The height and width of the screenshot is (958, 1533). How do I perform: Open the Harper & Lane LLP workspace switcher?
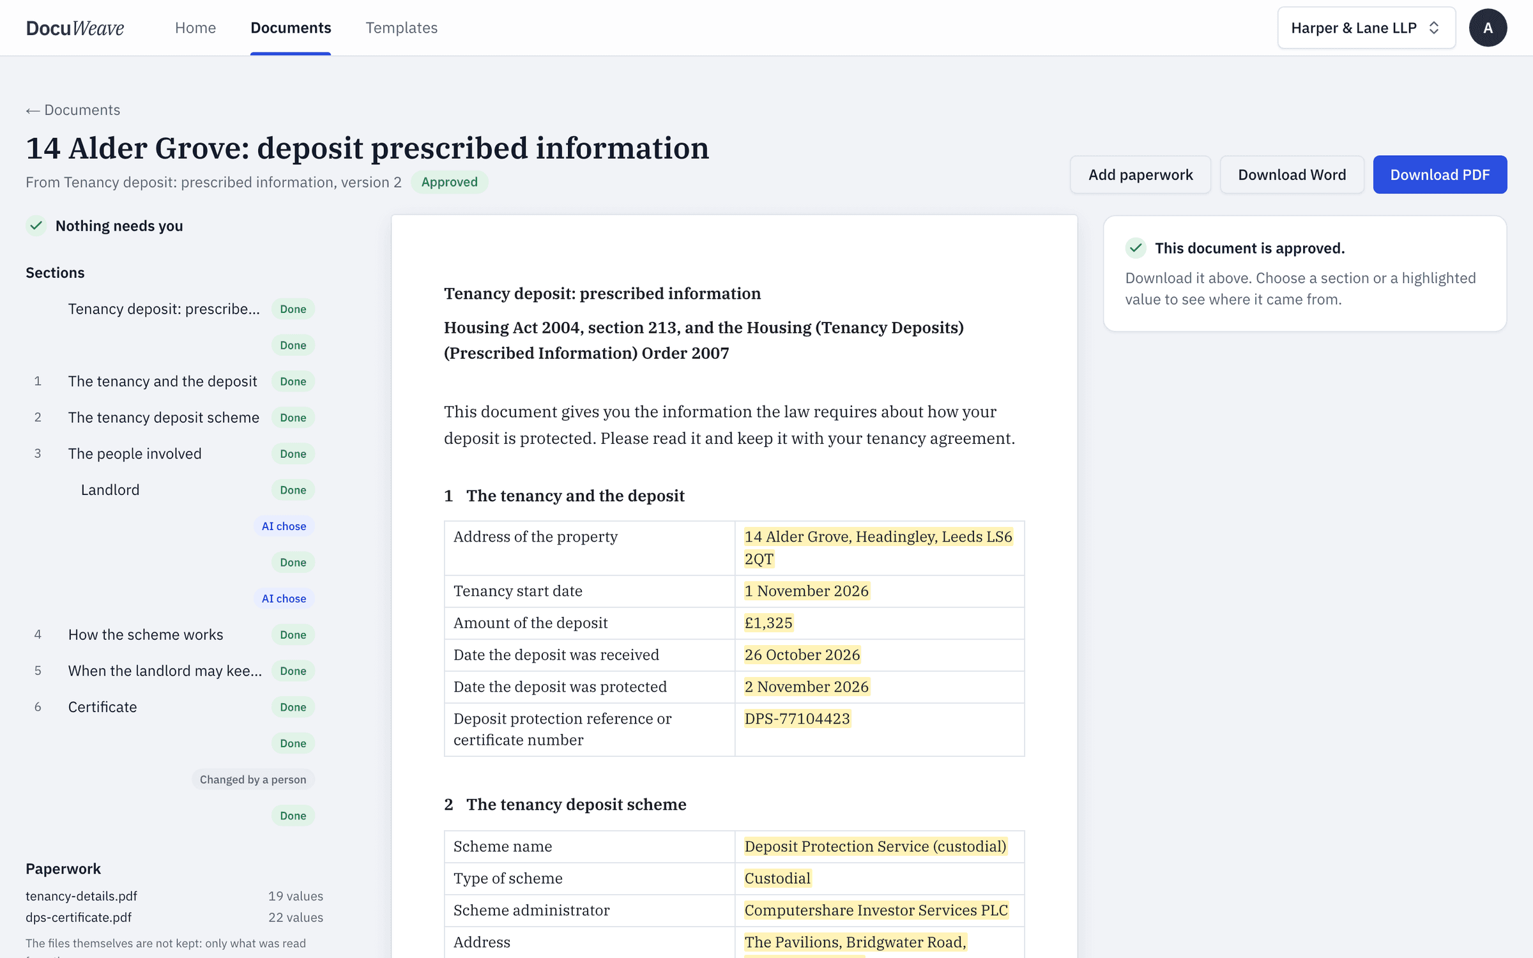(1366, 28)
